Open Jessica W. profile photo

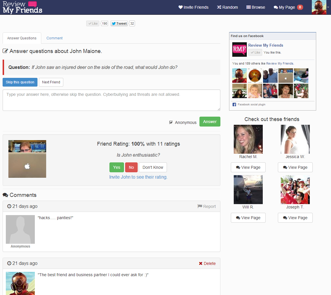tap(295, 139)
